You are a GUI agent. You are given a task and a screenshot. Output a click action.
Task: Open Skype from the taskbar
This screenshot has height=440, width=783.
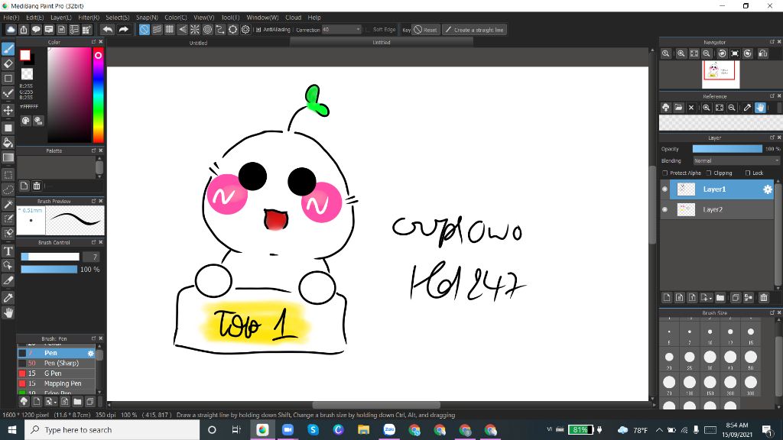click(313, 429)
